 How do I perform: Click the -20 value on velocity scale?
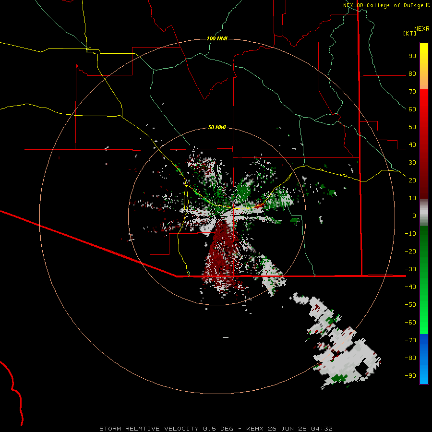click(x=410, y=252)
